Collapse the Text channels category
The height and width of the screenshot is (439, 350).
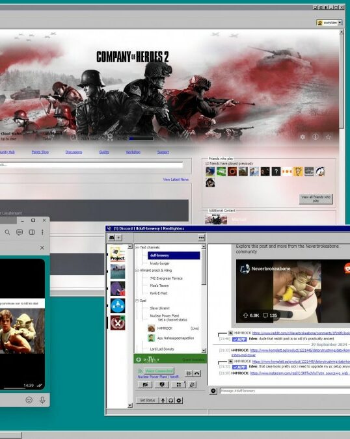[137, 248]
